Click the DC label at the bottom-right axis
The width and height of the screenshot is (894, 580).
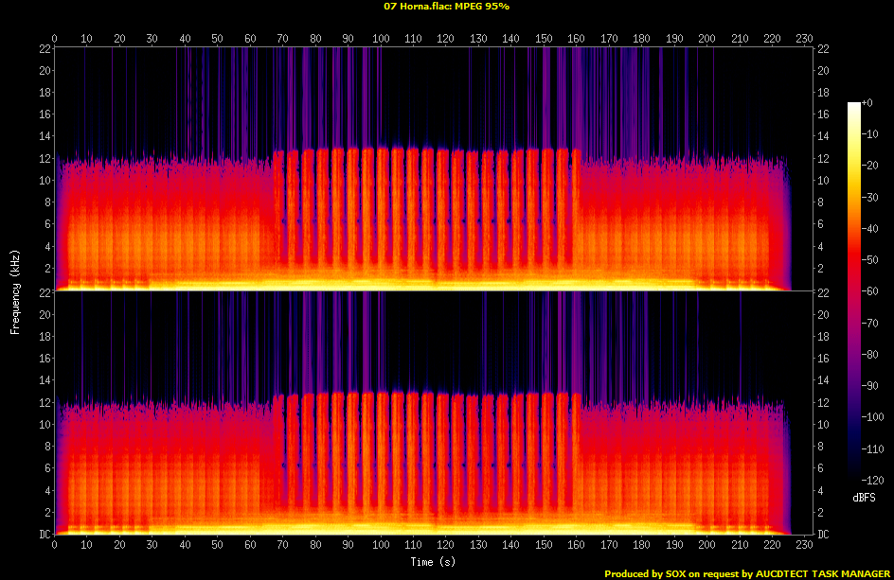tap(824, 535)
